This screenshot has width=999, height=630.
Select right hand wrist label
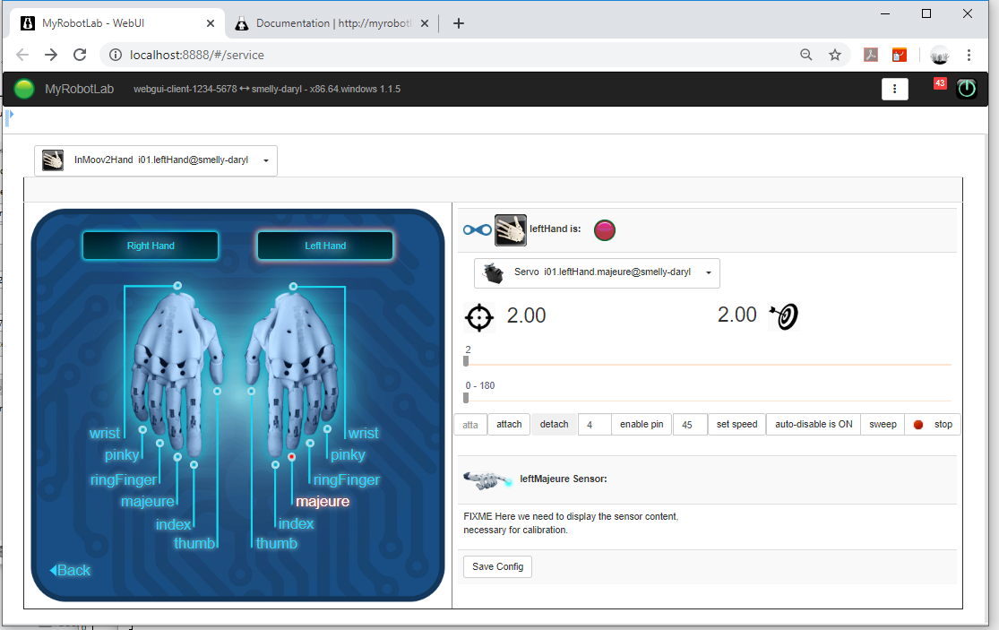click(x=105, y=434)
